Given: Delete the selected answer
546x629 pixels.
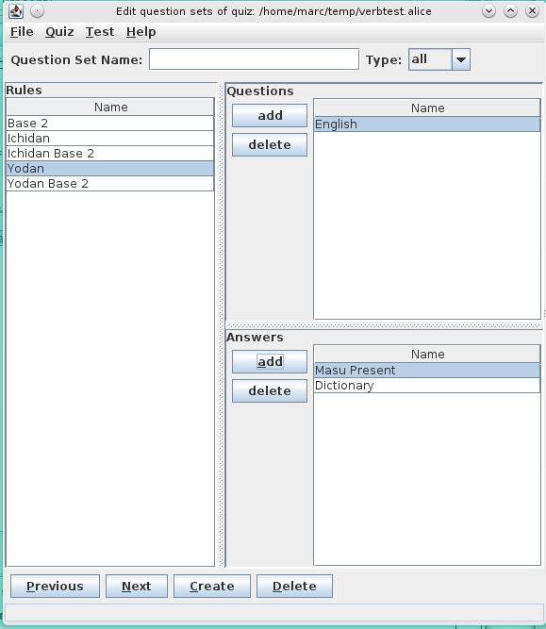Looking at the screenshot, I should coord(270,391).
